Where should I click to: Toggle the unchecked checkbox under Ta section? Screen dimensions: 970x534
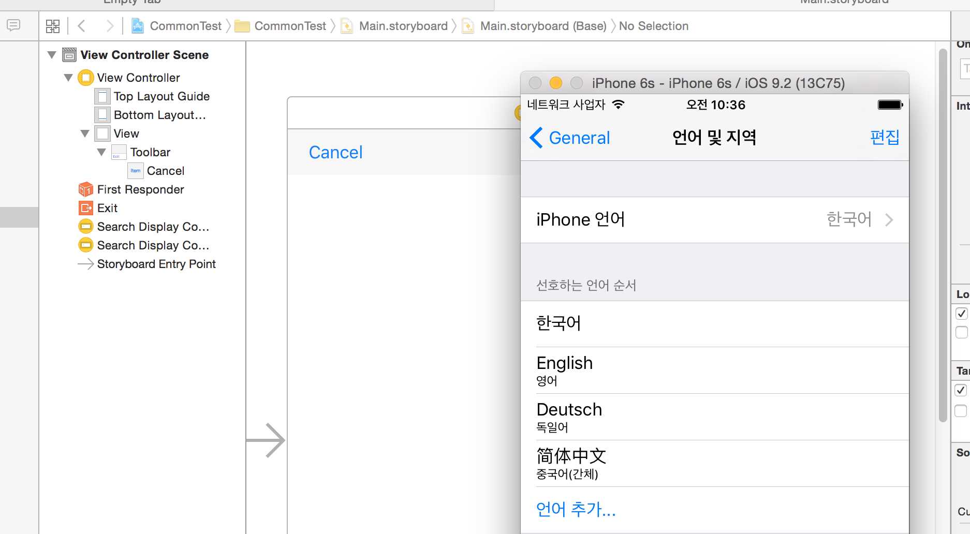pyautogui.click(x=961, y=411)
